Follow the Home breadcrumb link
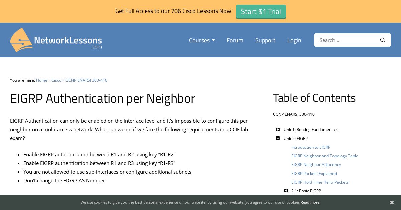 click(x=42, y=80)
